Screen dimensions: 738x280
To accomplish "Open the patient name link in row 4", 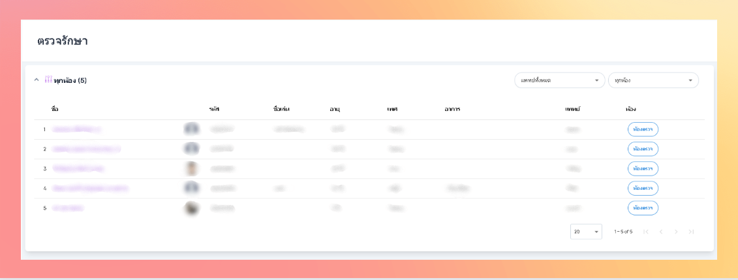I will pos(90,188).
